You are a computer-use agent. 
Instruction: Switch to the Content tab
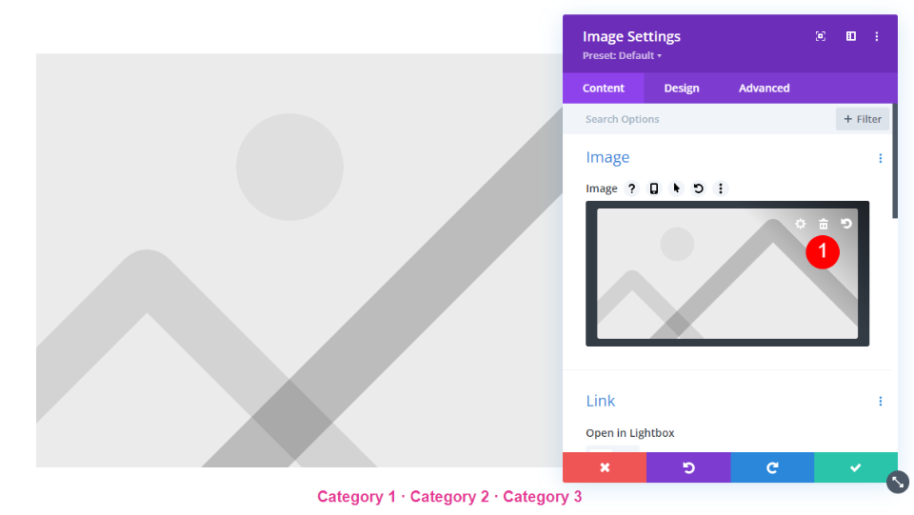pos(604,88)
